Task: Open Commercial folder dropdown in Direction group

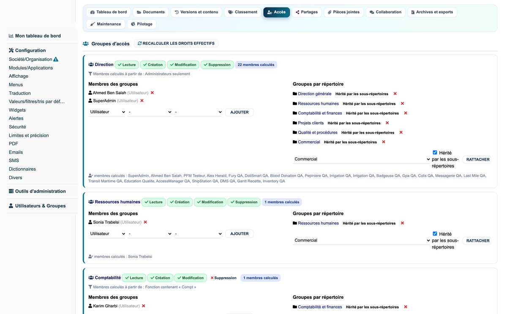Action: [362, 159]
